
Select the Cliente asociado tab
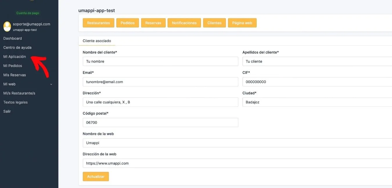click(97, 41)
